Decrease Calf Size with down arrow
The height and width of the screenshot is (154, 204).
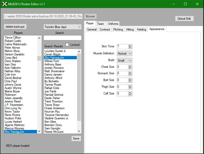point(130,95)
